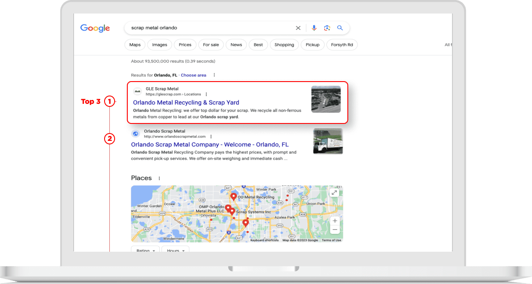Open Google Lens image search
532x284 pixels.
pyautogui.click(x=327, y=28)
